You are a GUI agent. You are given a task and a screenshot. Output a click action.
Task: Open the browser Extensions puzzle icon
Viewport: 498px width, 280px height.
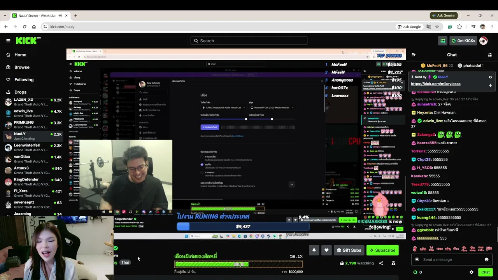[x=459, y=27]
